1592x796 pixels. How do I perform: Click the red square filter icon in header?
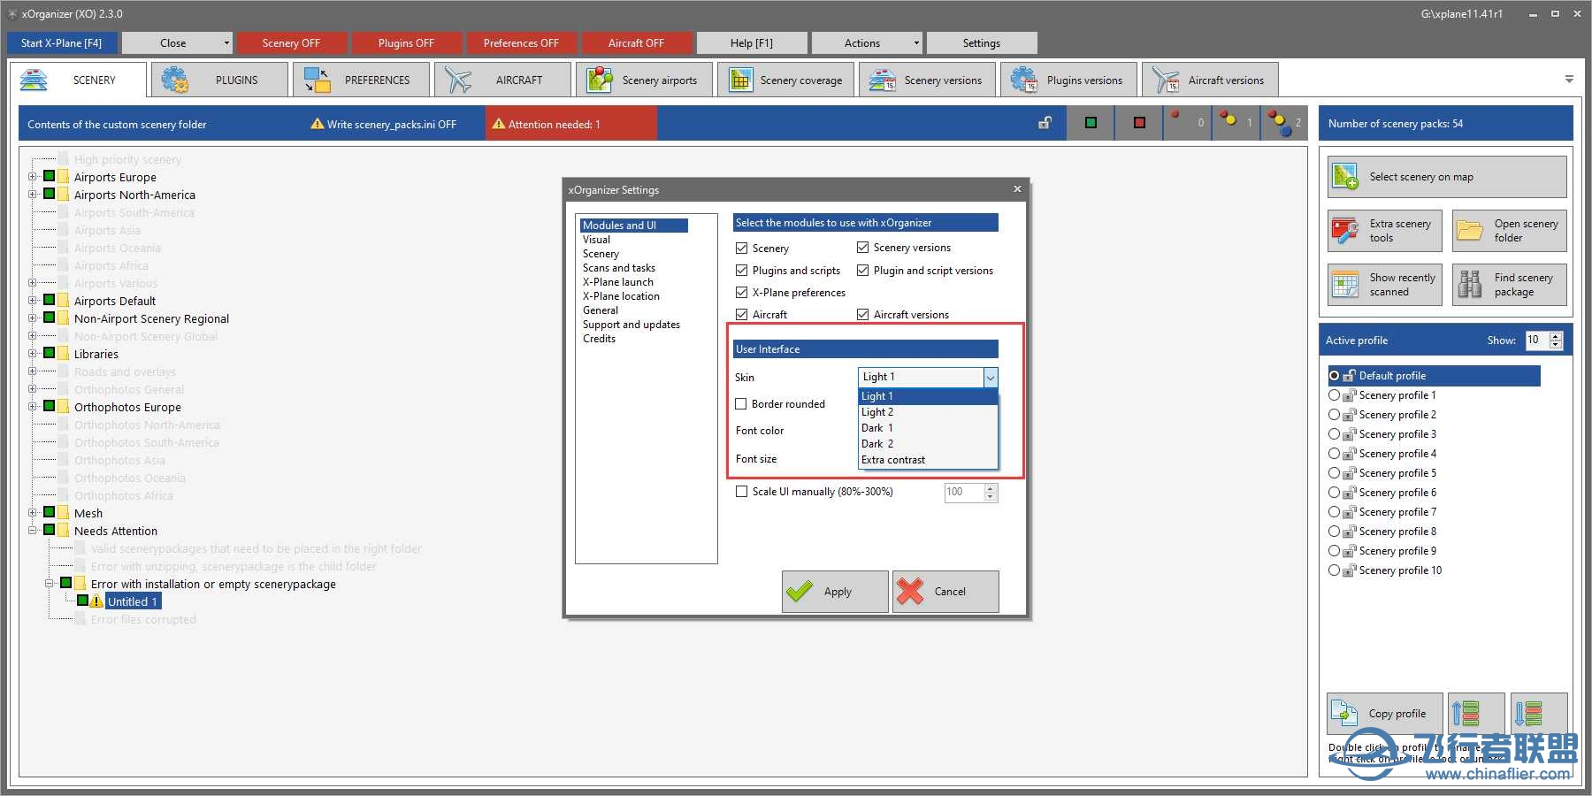click(x=1139, y=123)
